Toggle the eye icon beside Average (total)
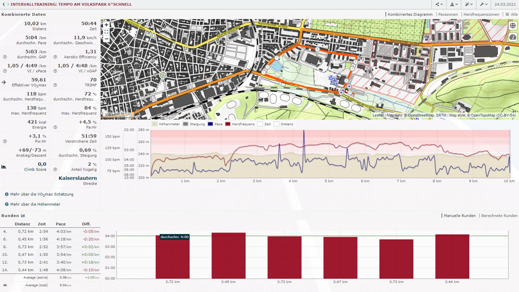Viewport: 519px width, 292px height. (x=5, y=285)
